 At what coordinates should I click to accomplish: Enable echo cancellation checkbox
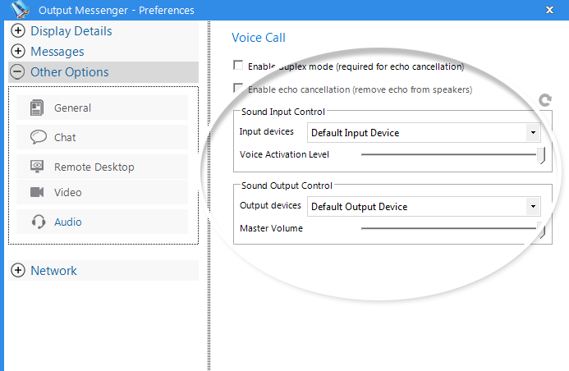tap(238, 88)
